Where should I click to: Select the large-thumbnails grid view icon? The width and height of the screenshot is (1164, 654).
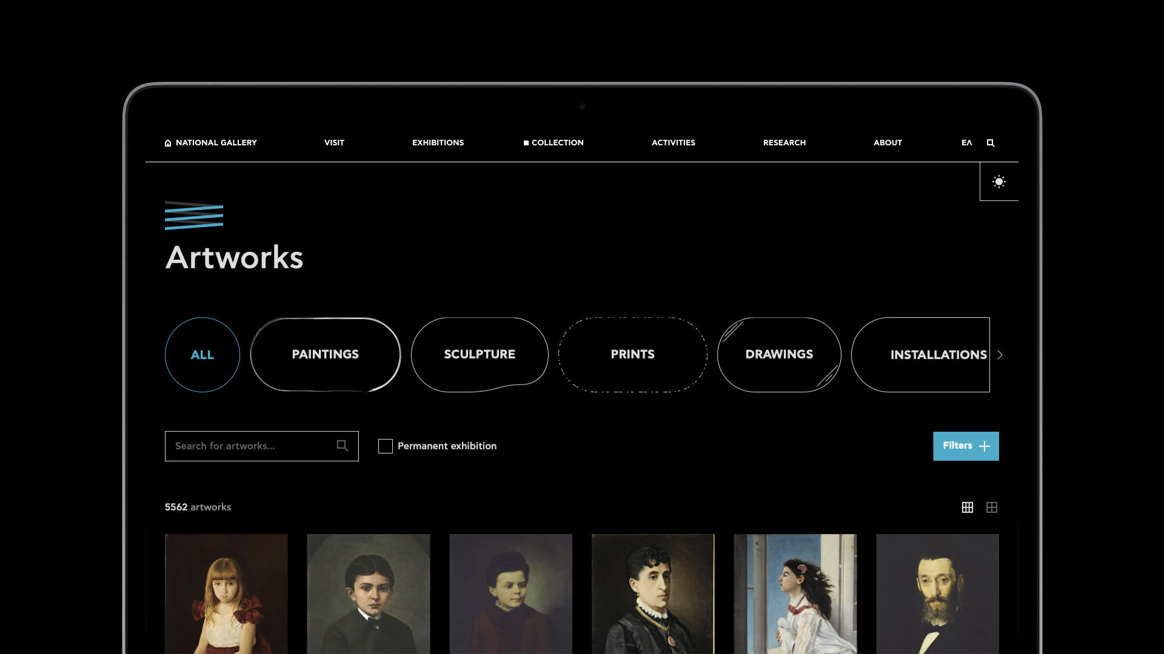[x=991, y=507]
